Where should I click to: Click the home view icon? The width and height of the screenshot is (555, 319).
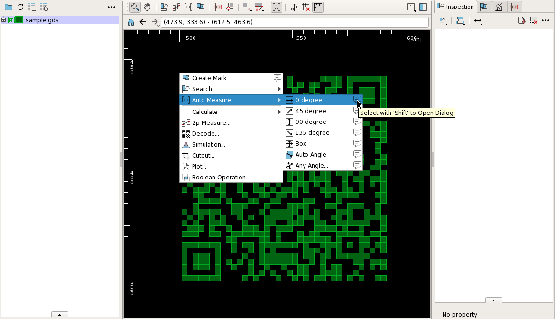(131, 22)
